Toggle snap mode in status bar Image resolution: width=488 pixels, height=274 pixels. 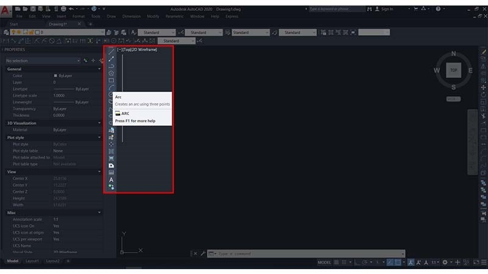click(344, 262)
